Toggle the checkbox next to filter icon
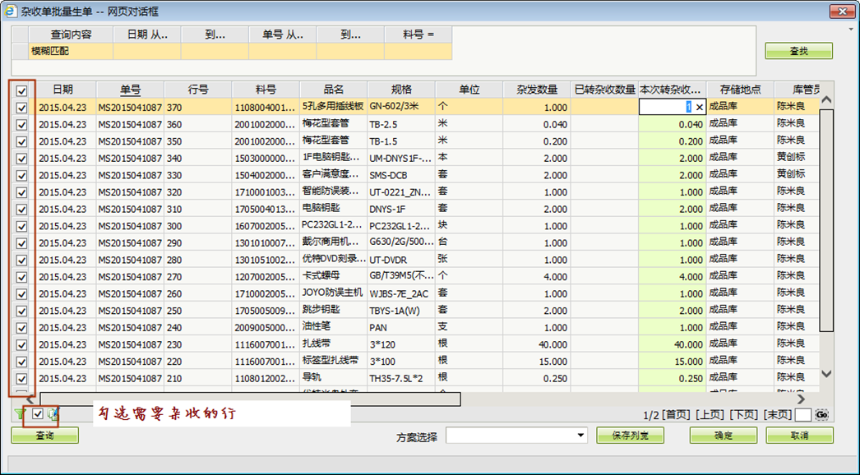 pyautogui.click(x=37, y=414)
